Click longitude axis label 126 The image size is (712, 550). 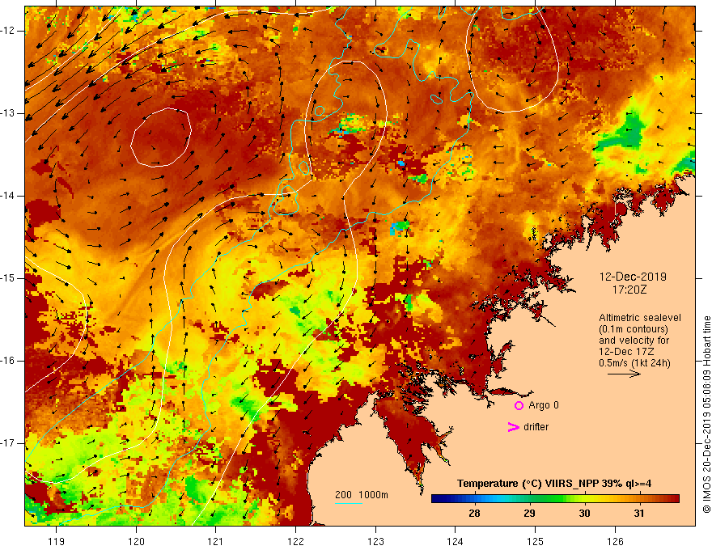tap(615, 541)
